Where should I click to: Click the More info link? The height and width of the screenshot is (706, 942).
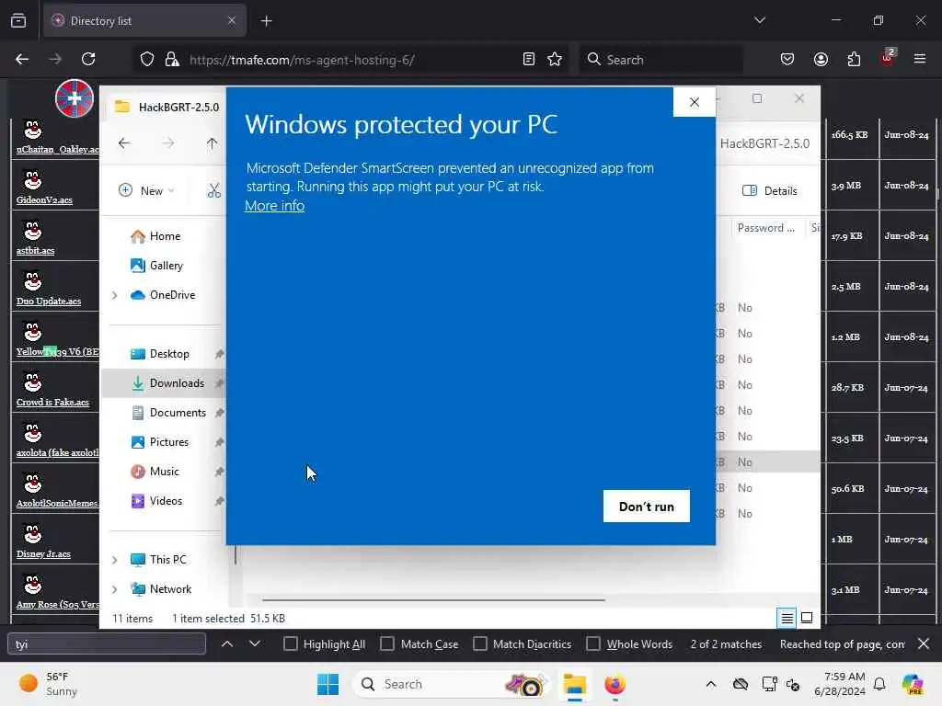point(274,205)
